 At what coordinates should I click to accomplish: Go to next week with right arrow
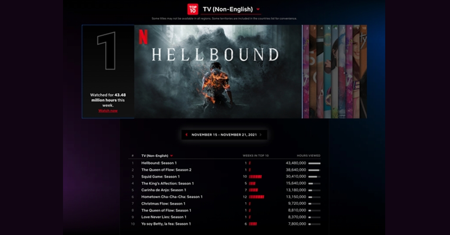pos(261,135)
